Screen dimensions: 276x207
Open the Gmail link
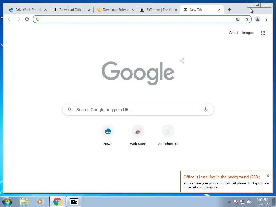(233, 33)
